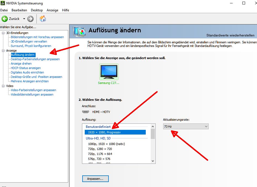Screen dimensions: 257x187
Task: Click the Zurück label button
Action: [x=14, y=19]
